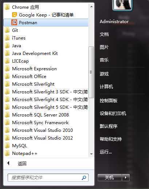
Task: Expand Microsoft Silverlight 3 SDK folder
Action: click(46, 92)
